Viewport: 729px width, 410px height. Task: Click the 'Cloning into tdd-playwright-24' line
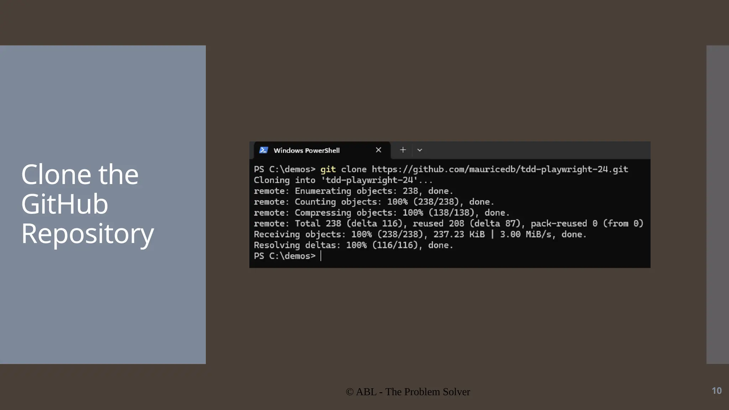click(343, 180)
